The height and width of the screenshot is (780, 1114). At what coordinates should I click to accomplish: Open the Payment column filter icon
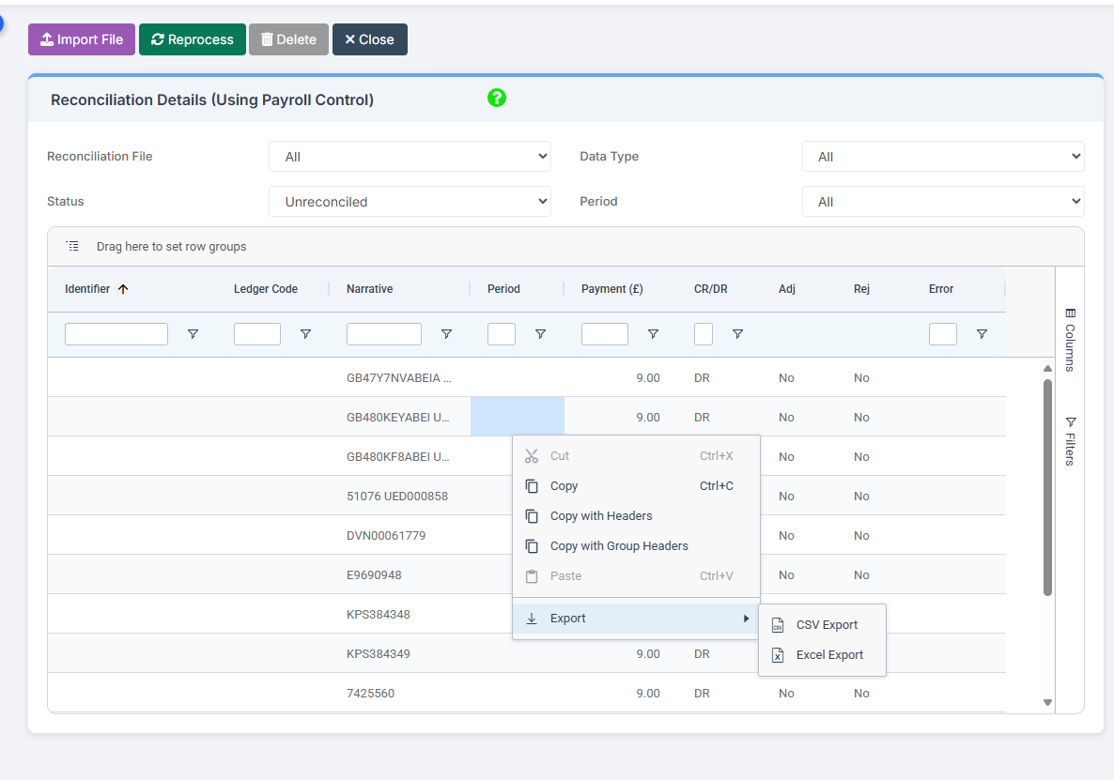coord(653,334)
